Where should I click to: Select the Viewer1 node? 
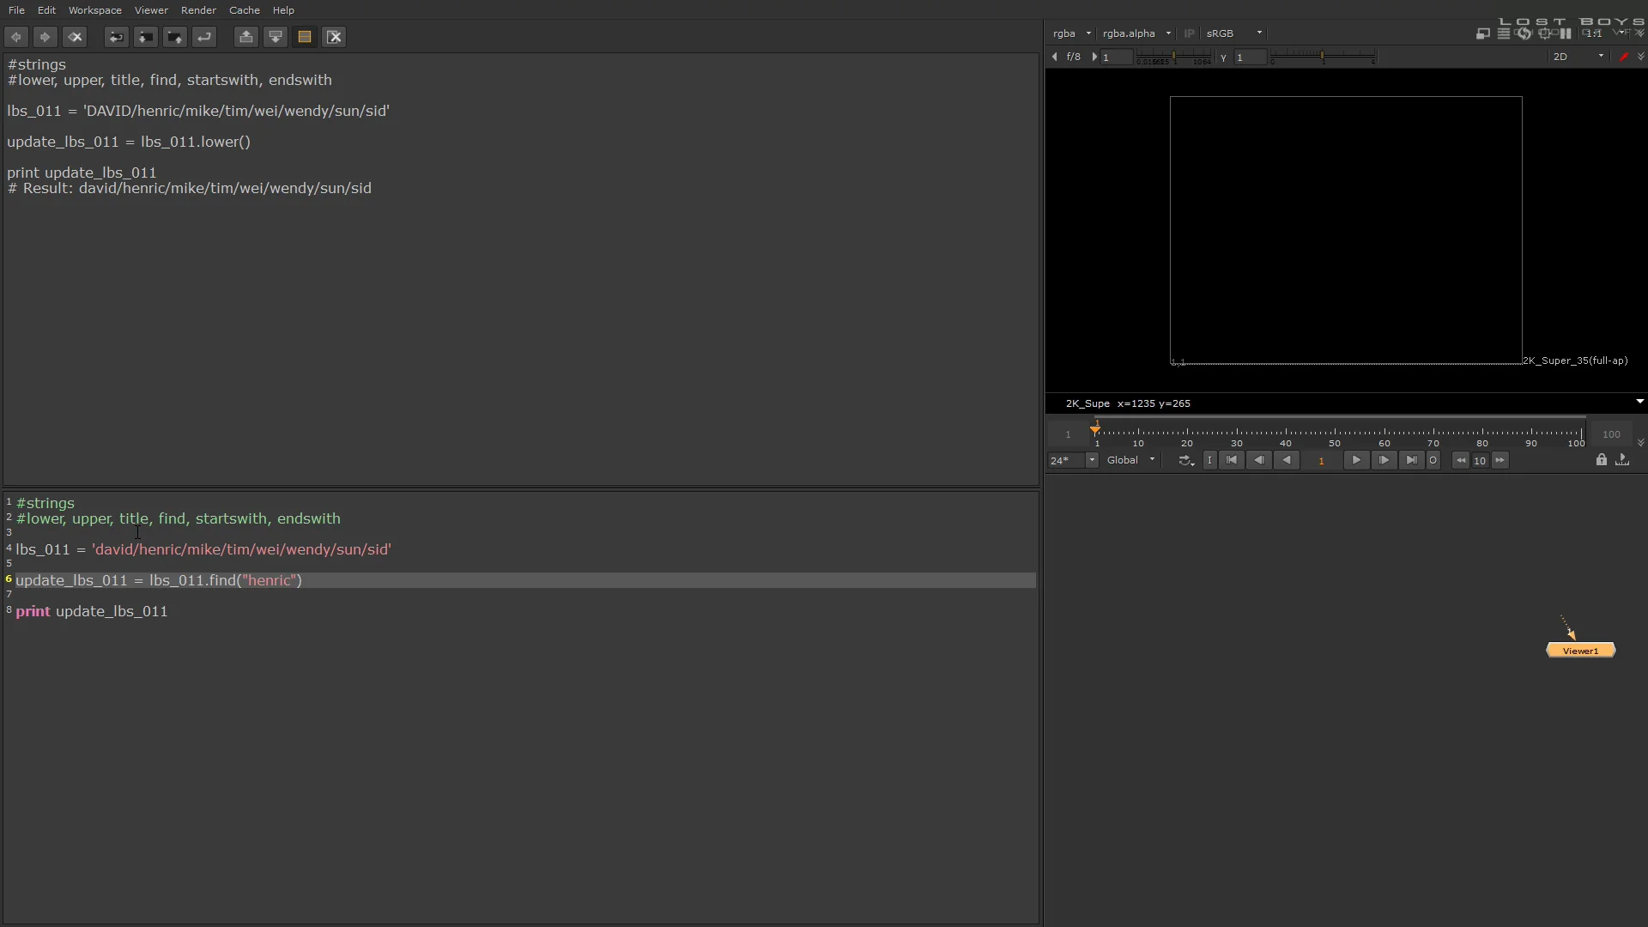tap(1580, 651)
